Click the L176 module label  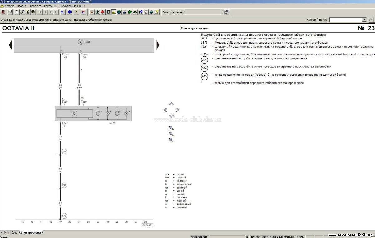[112, 123]
